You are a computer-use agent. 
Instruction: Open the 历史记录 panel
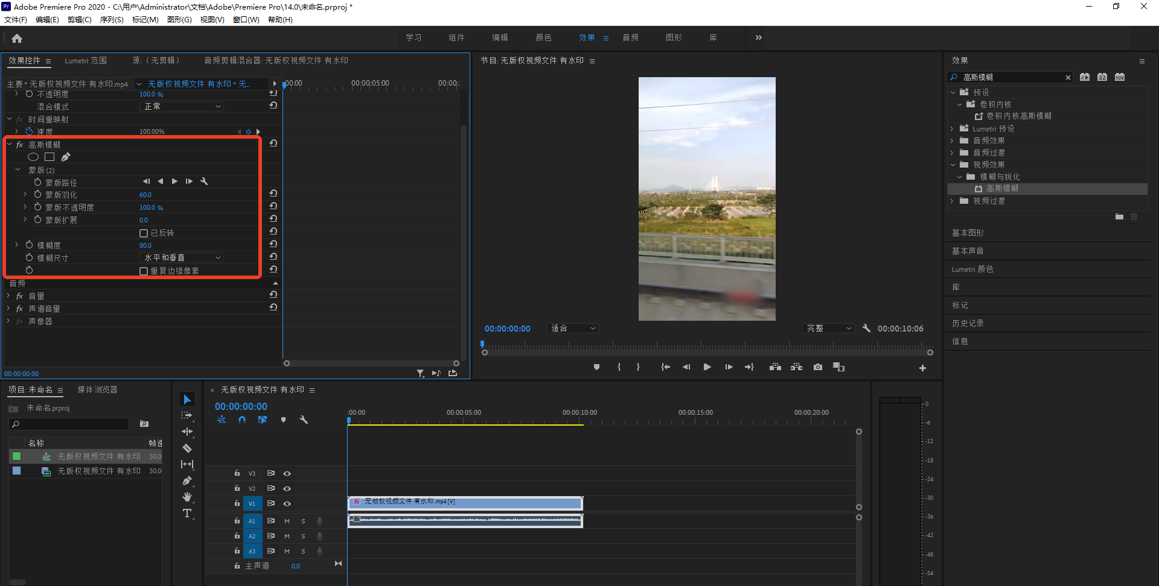click(968, 323)
